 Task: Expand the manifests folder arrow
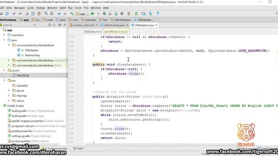(x=4, y=35)
